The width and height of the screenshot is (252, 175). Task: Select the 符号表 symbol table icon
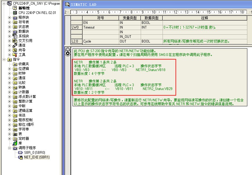(15, 22)
